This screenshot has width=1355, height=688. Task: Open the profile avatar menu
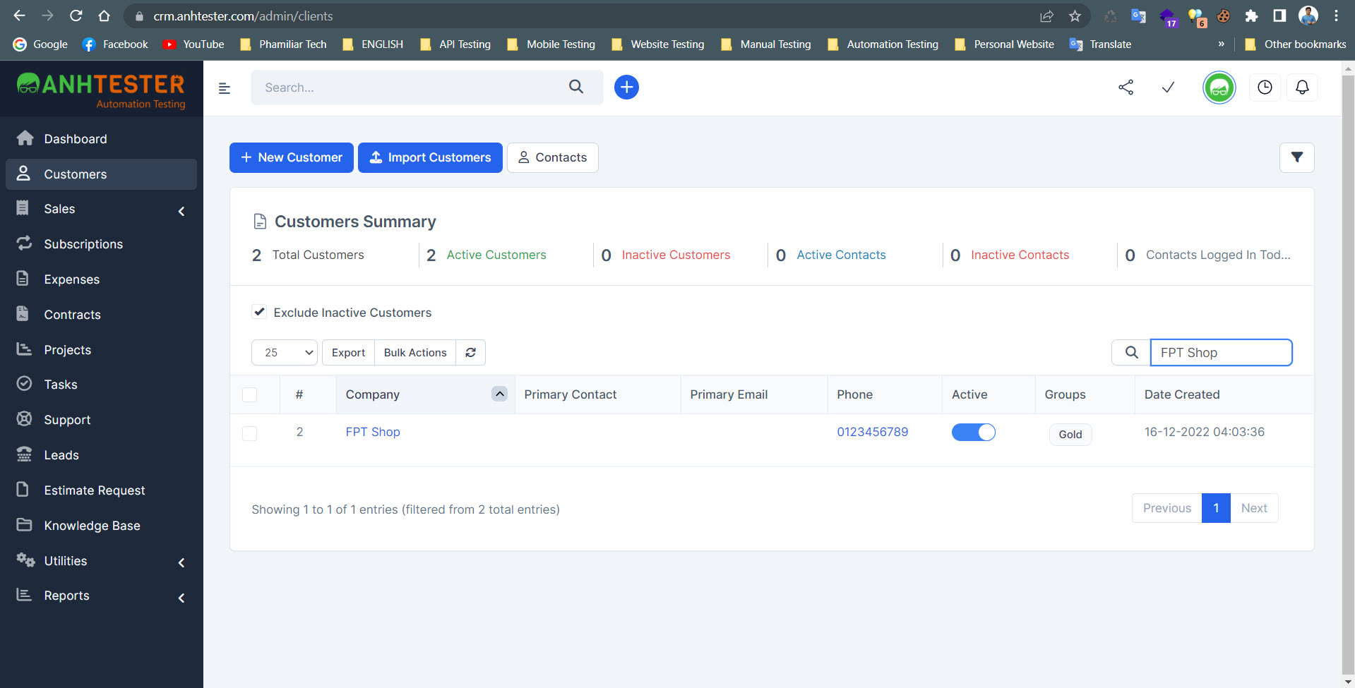[1219, 87]
